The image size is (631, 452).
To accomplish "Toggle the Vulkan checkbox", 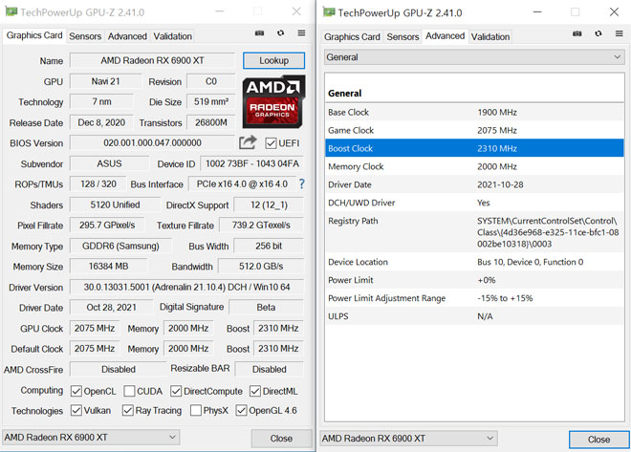I will pyautogui.click(x=76, y=410).
